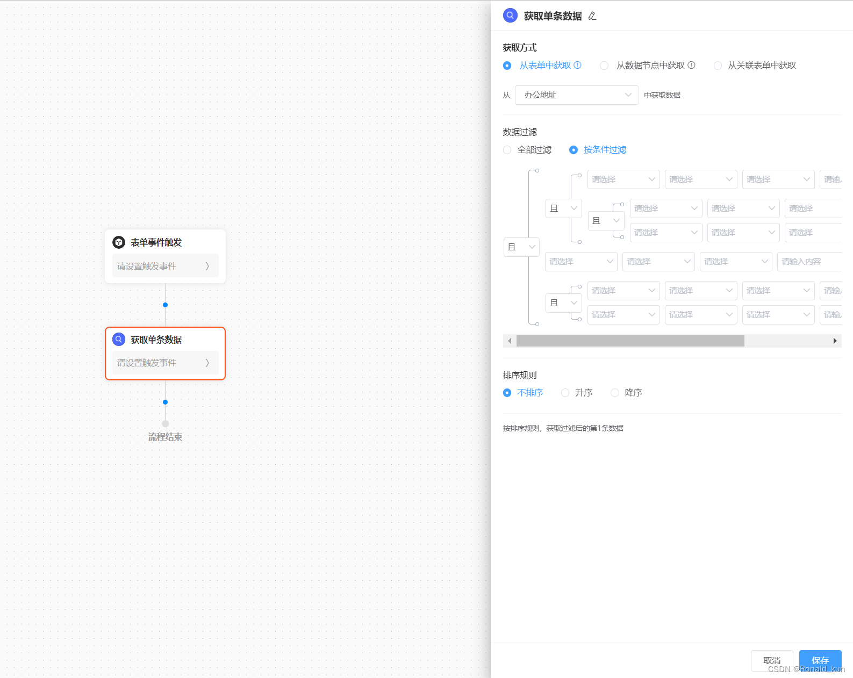Click the left arrow of the horizontal scrollbar
This screenshot has height=678, width=853.
(x=510, y=341)
